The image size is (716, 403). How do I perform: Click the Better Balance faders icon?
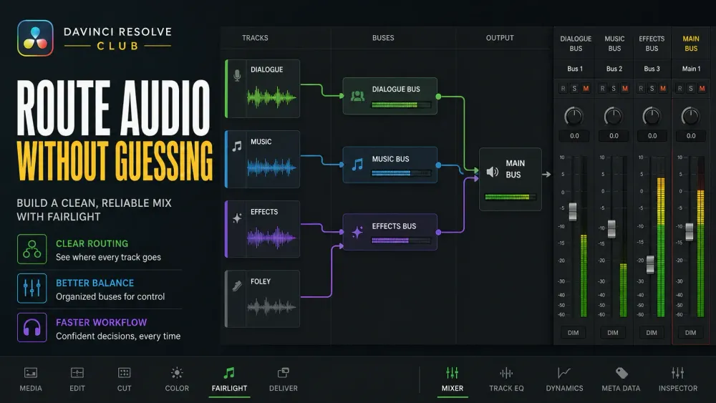coord(32,288)
